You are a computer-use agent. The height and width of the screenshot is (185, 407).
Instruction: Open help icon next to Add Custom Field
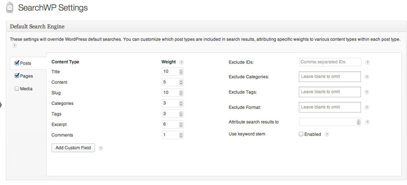101,148
